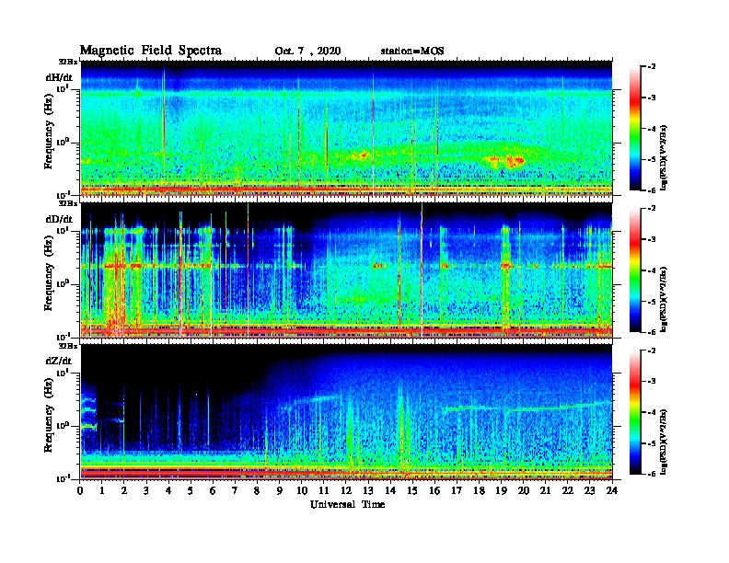Click hour 19 on the time axis

point(501,490)
